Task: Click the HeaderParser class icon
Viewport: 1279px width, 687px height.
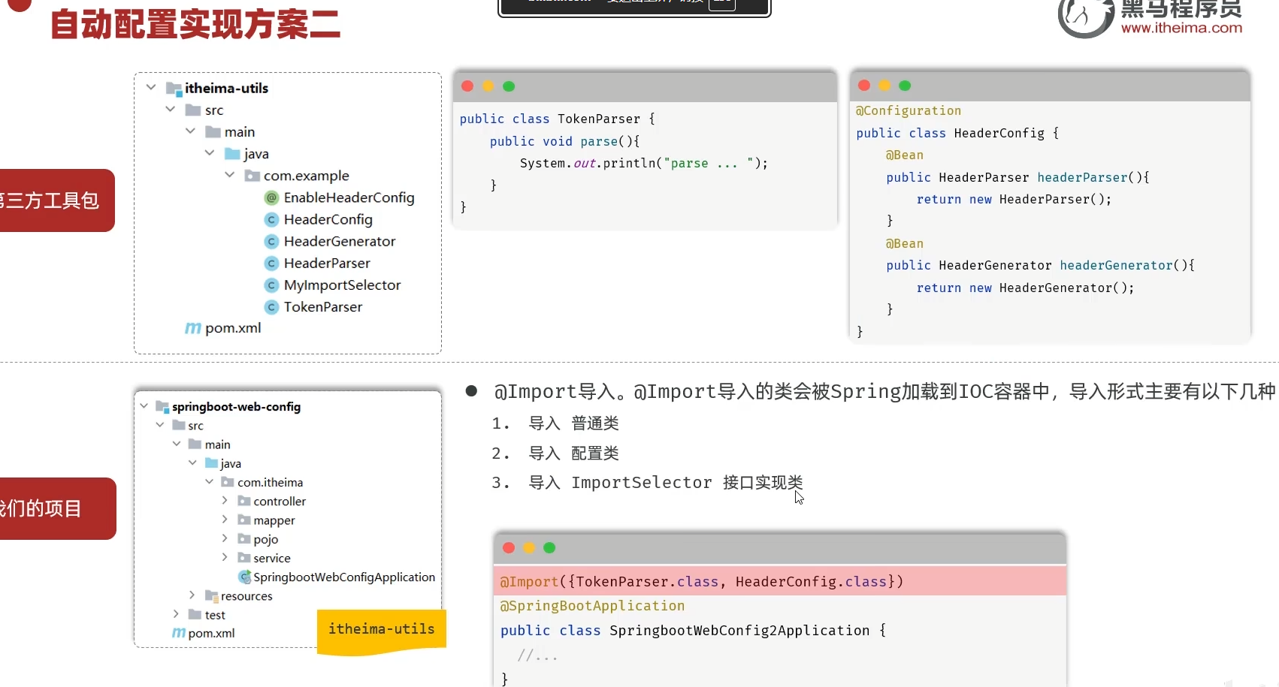Action: [272, 263]
